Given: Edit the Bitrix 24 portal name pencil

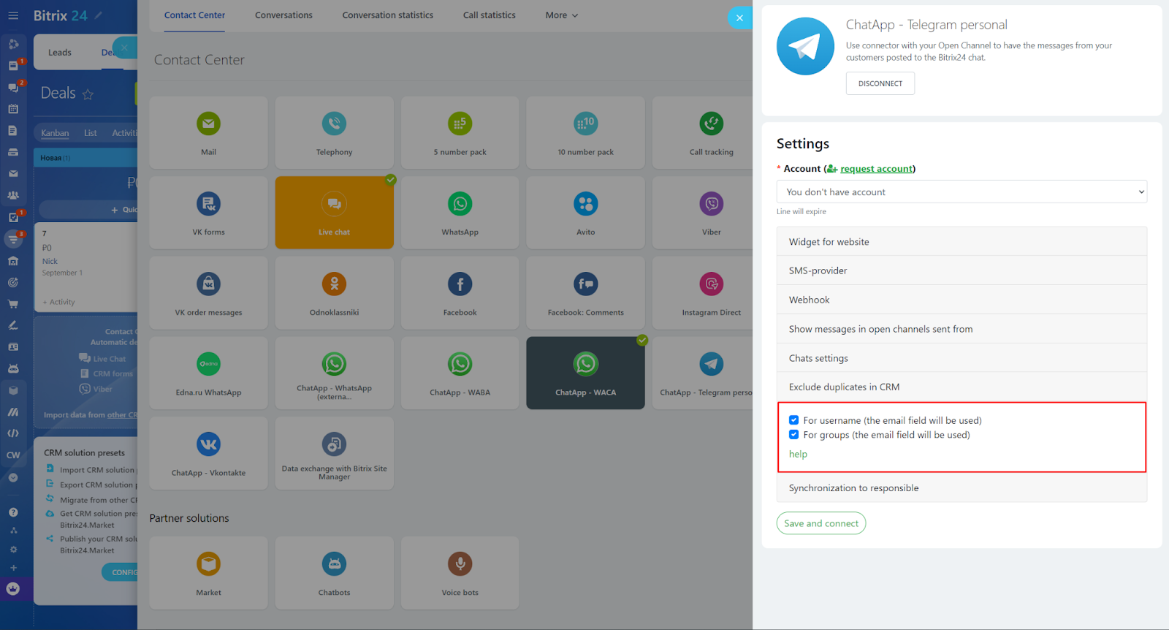Looking at the screenshot, I should pyautogui.click(x=99, y=15).
